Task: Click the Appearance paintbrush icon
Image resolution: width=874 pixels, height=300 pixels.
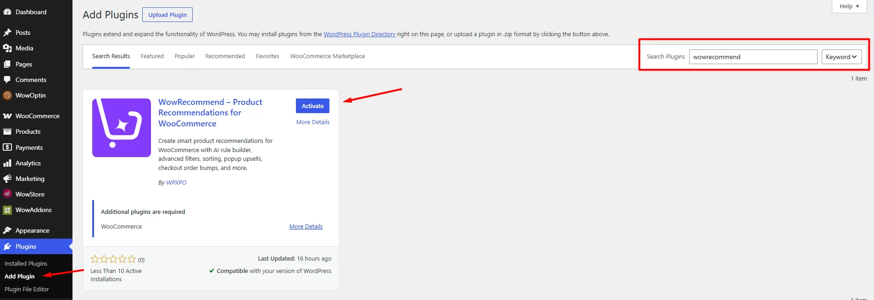Action: (x=7, y=230)
